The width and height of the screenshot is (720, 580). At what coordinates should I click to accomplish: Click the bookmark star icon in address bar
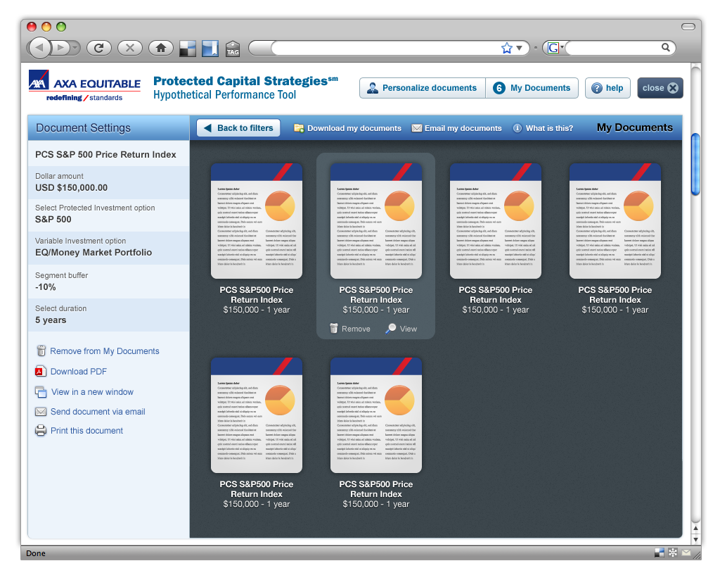click(x=506, y=48)
